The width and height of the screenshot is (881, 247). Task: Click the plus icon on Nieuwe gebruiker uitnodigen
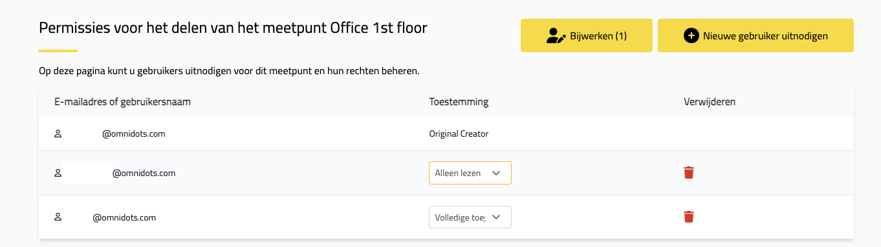coord(691,35)
